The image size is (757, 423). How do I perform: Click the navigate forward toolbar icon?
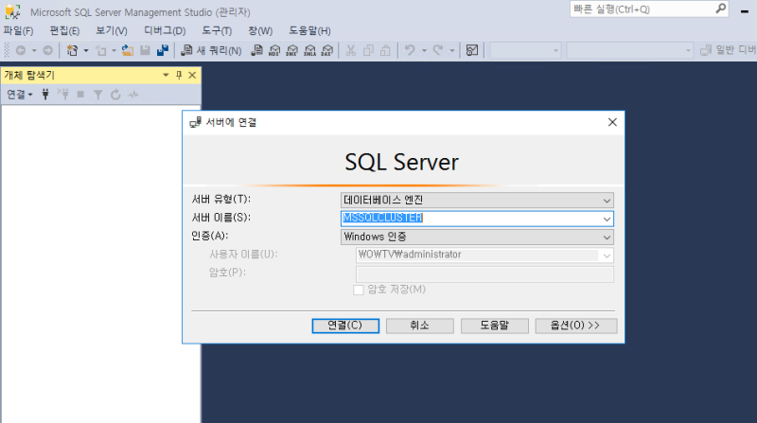coord(48,50)
